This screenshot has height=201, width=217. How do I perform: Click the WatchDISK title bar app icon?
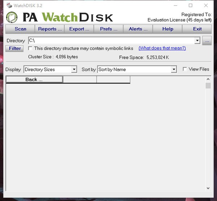(9, 5)
